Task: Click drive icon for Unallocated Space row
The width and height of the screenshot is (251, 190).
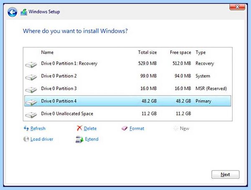Action: pyautogui.click(x=31, y=115)
